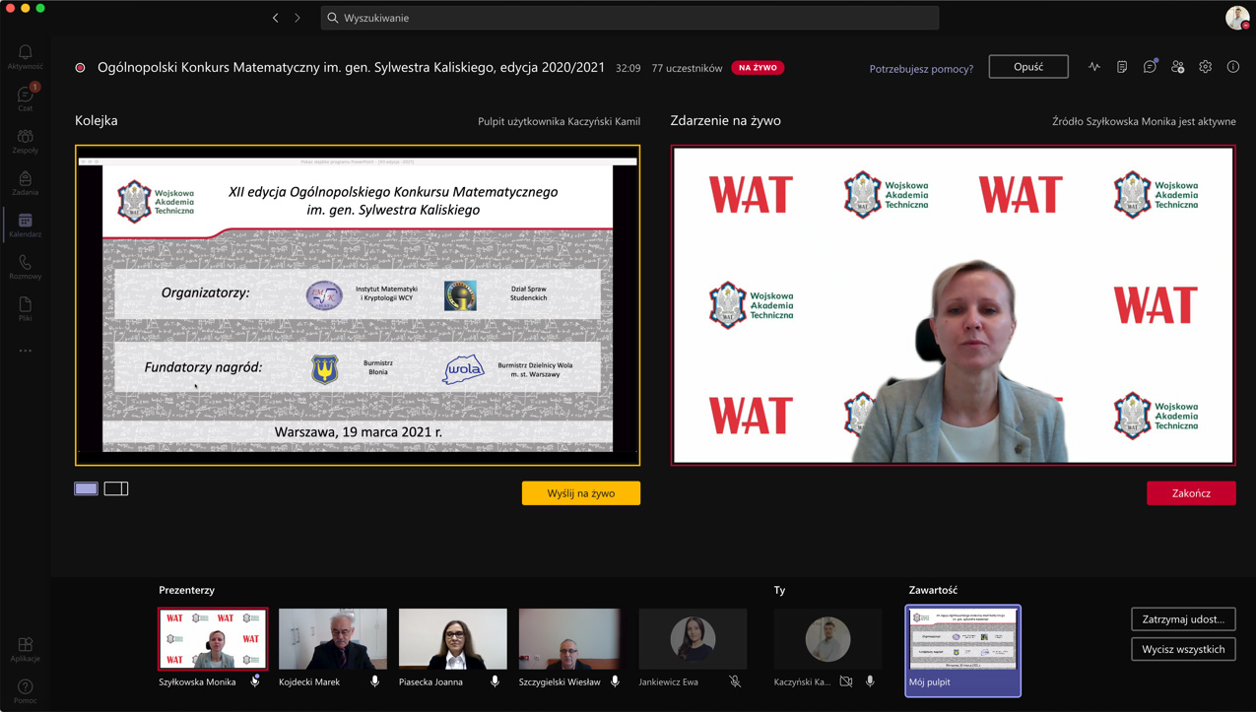Open Pomoc help in the sidebar
This screenshot has height=712, width=1256.
(25, 691)
